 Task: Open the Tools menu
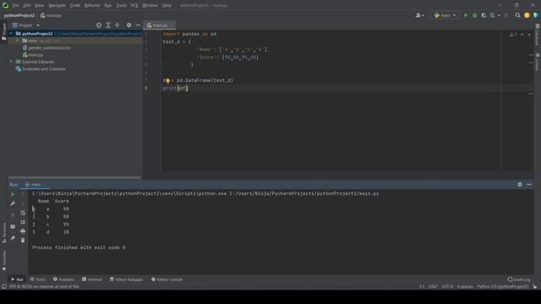121,6
